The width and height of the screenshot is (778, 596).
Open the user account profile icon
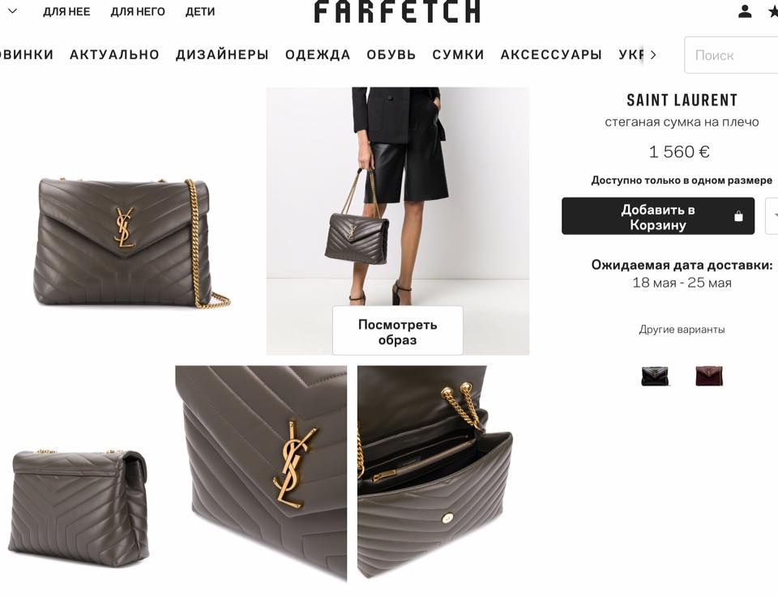[x=744, y=11]
